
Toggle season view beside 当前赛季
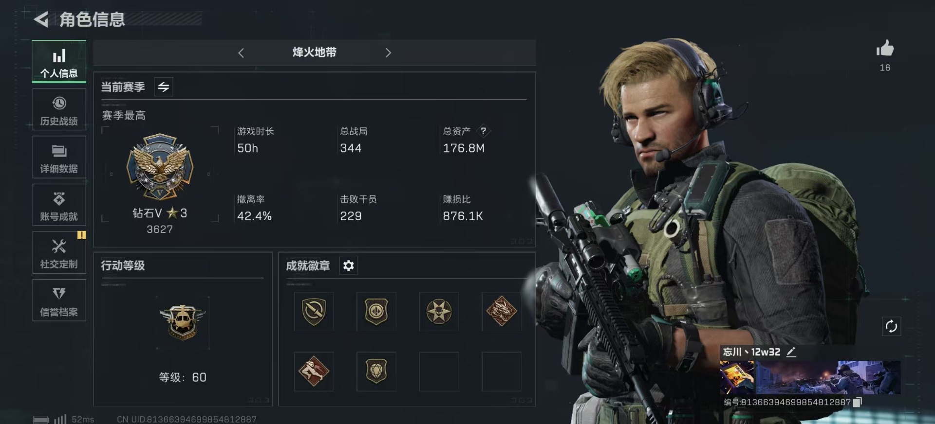point(164,87)
